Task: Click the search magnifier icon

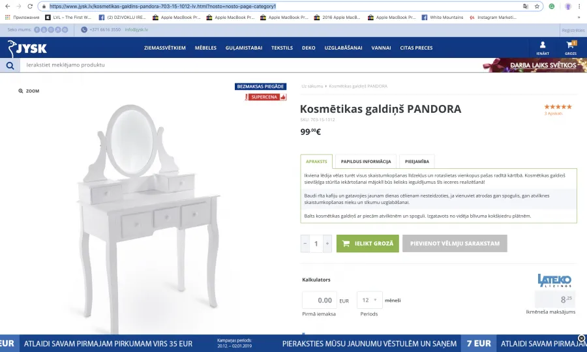Action: [x=10, y=65]
